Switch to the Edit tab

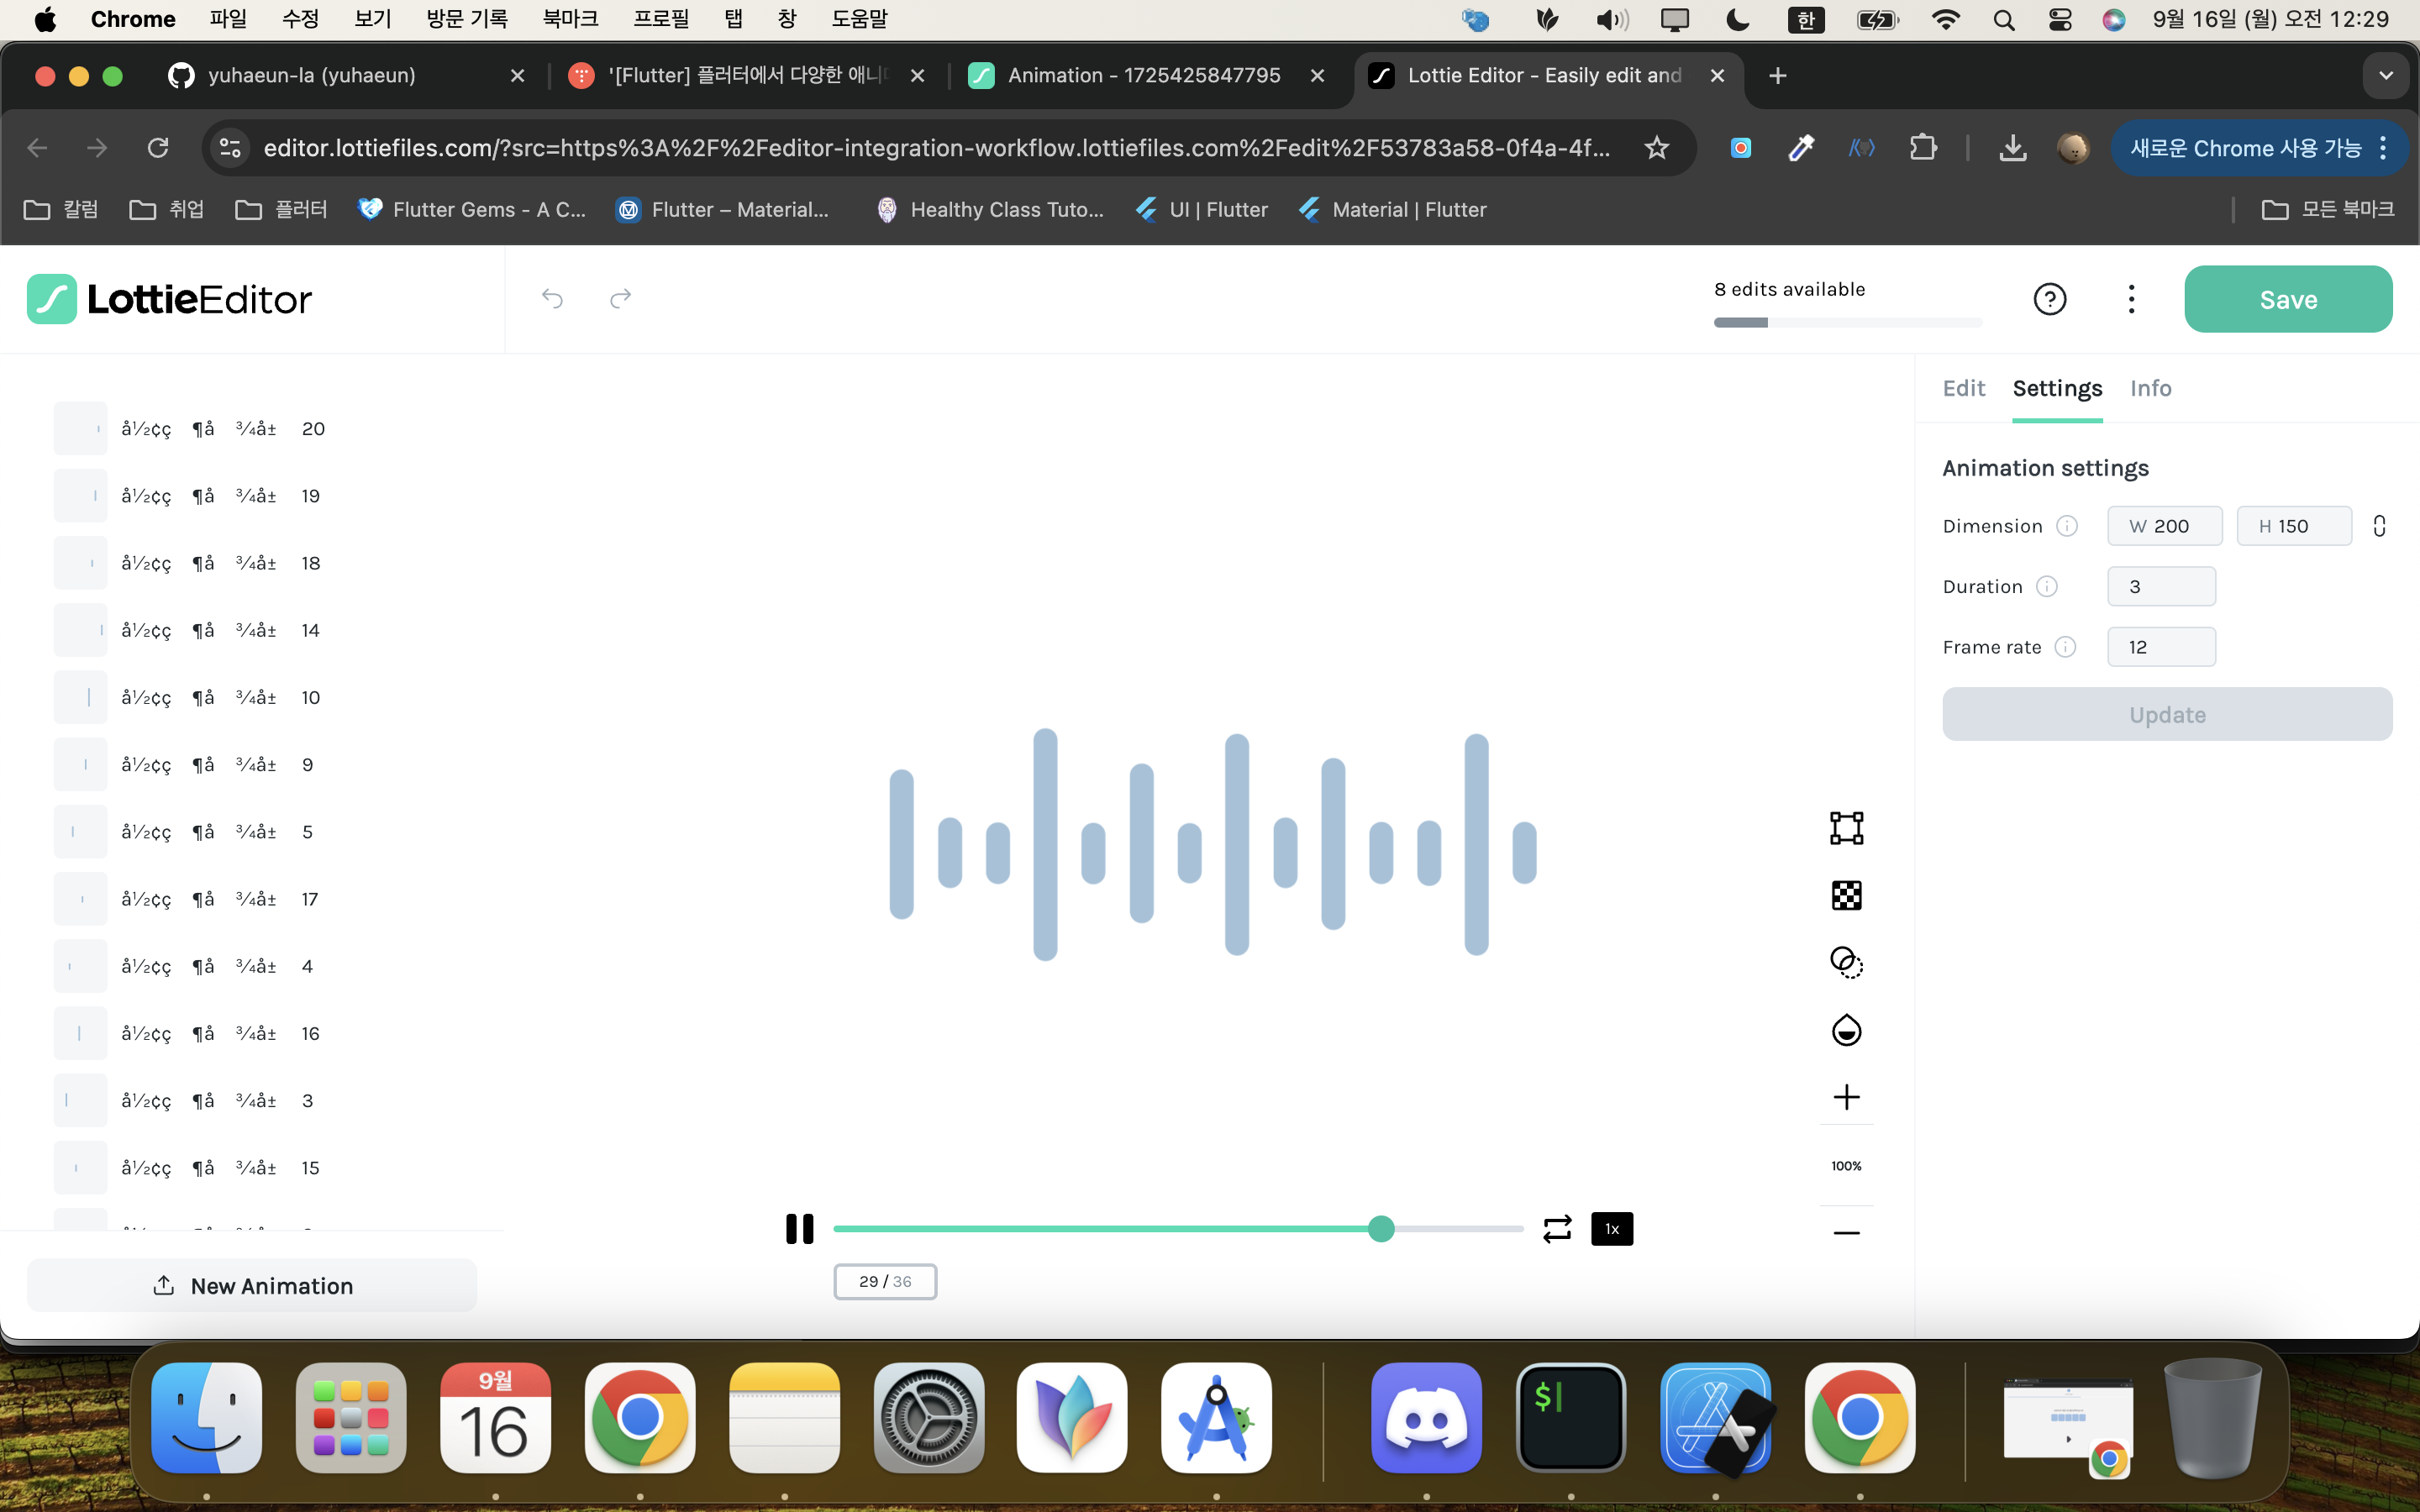tap(1963, 388)
